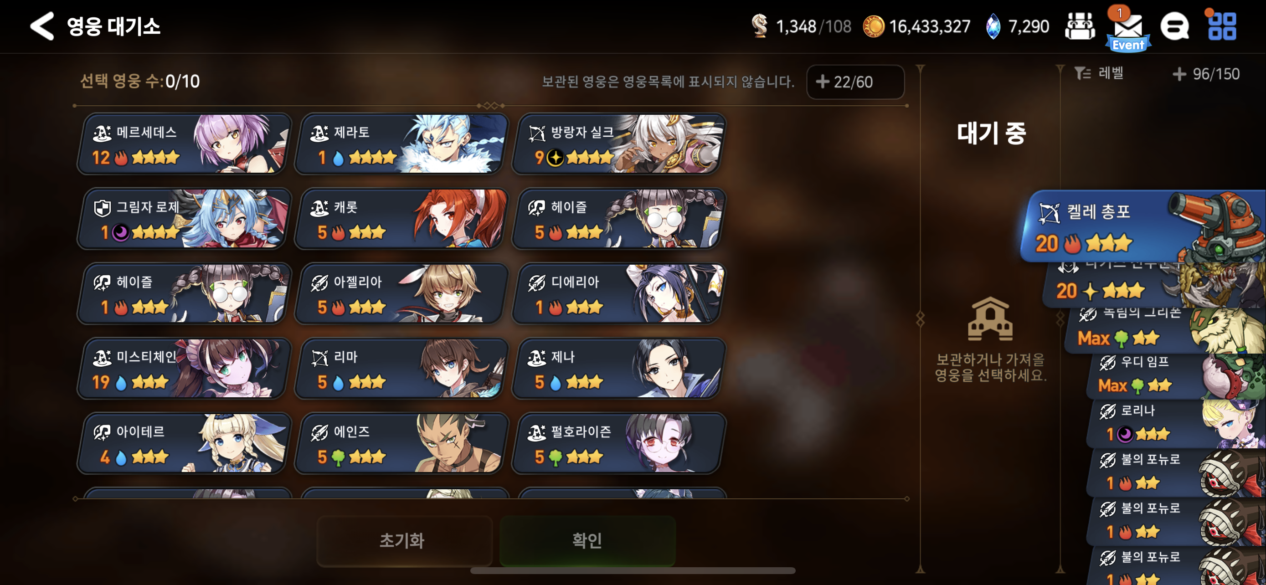Select the 로리나 hero in the side list
1266x585 pixels.
coord(1177,423)
